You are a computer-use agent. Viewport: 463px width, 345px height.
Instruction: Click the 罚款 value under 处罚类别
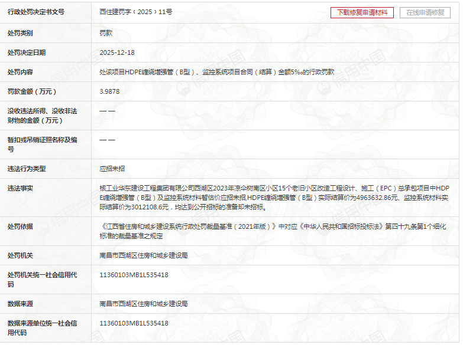[106, 33]
